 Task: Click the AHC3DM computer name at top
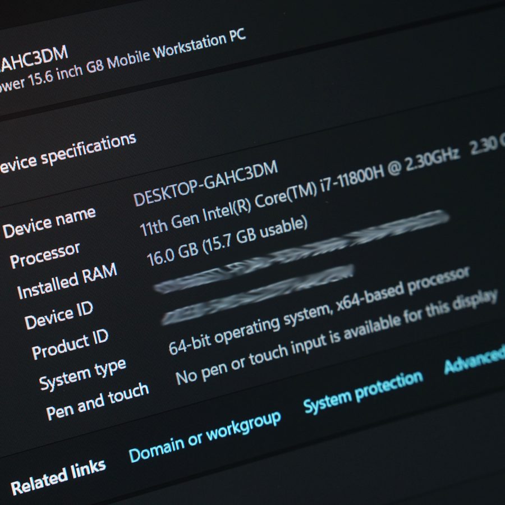(34, 58)
